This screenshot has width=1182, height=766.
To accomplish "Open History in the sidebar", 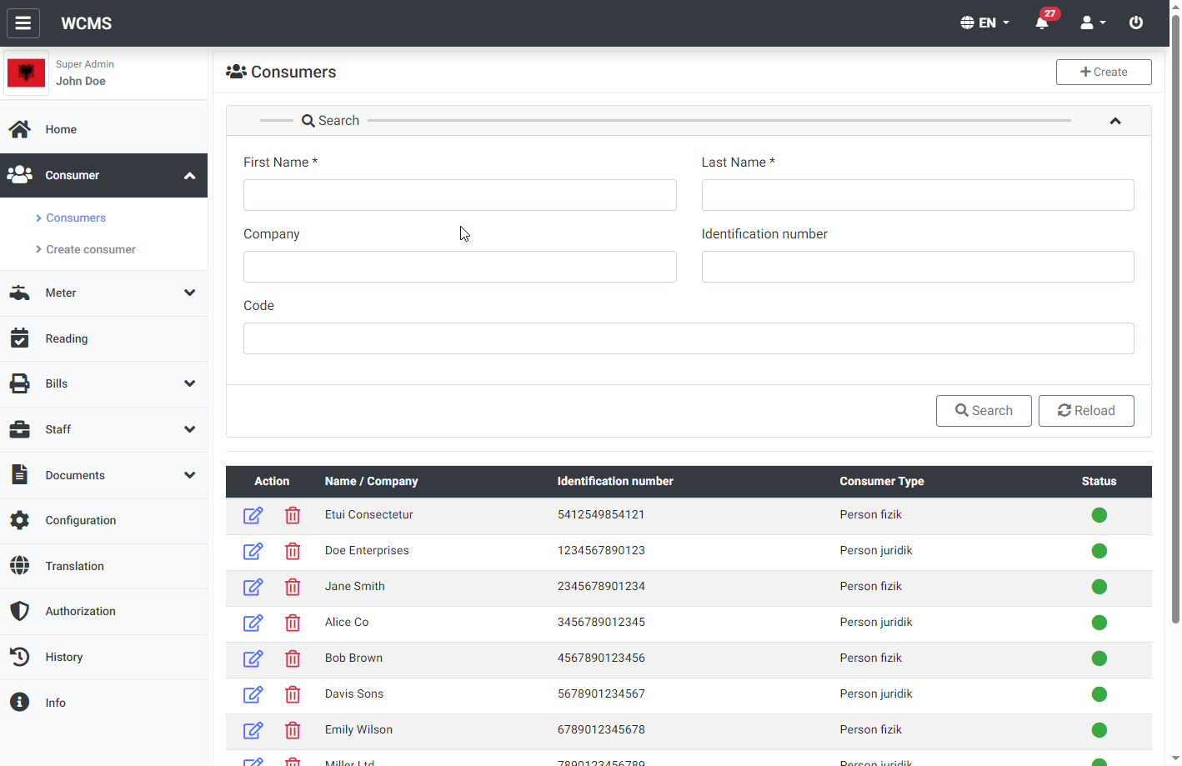I will (x=103, y=657).
